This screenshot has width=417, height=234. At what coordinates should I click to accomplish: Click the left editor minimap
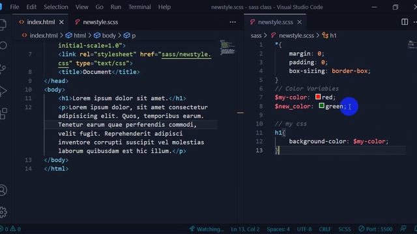[x=227, y=47]
